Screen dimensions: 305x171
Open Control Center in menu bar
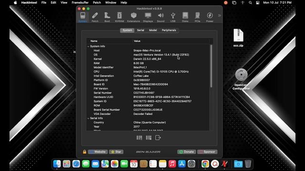(x=258, y=2)
